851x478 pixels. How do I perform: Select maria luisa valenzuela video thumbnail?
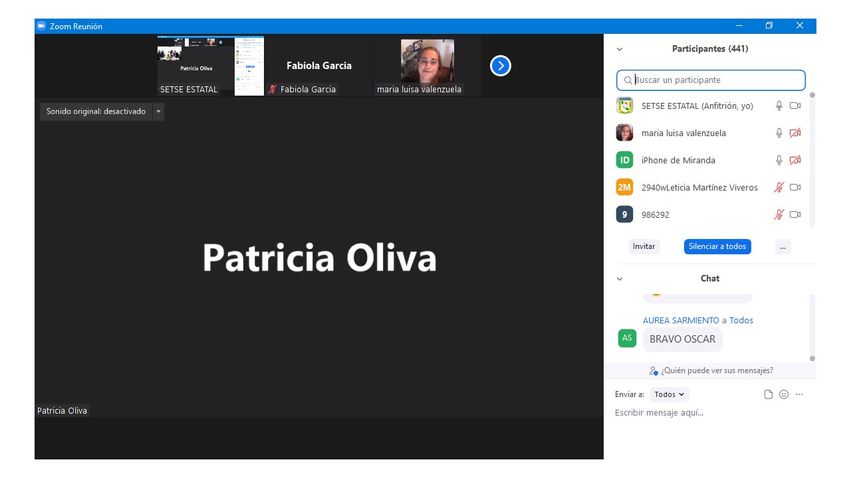click(x=427, y=66)
